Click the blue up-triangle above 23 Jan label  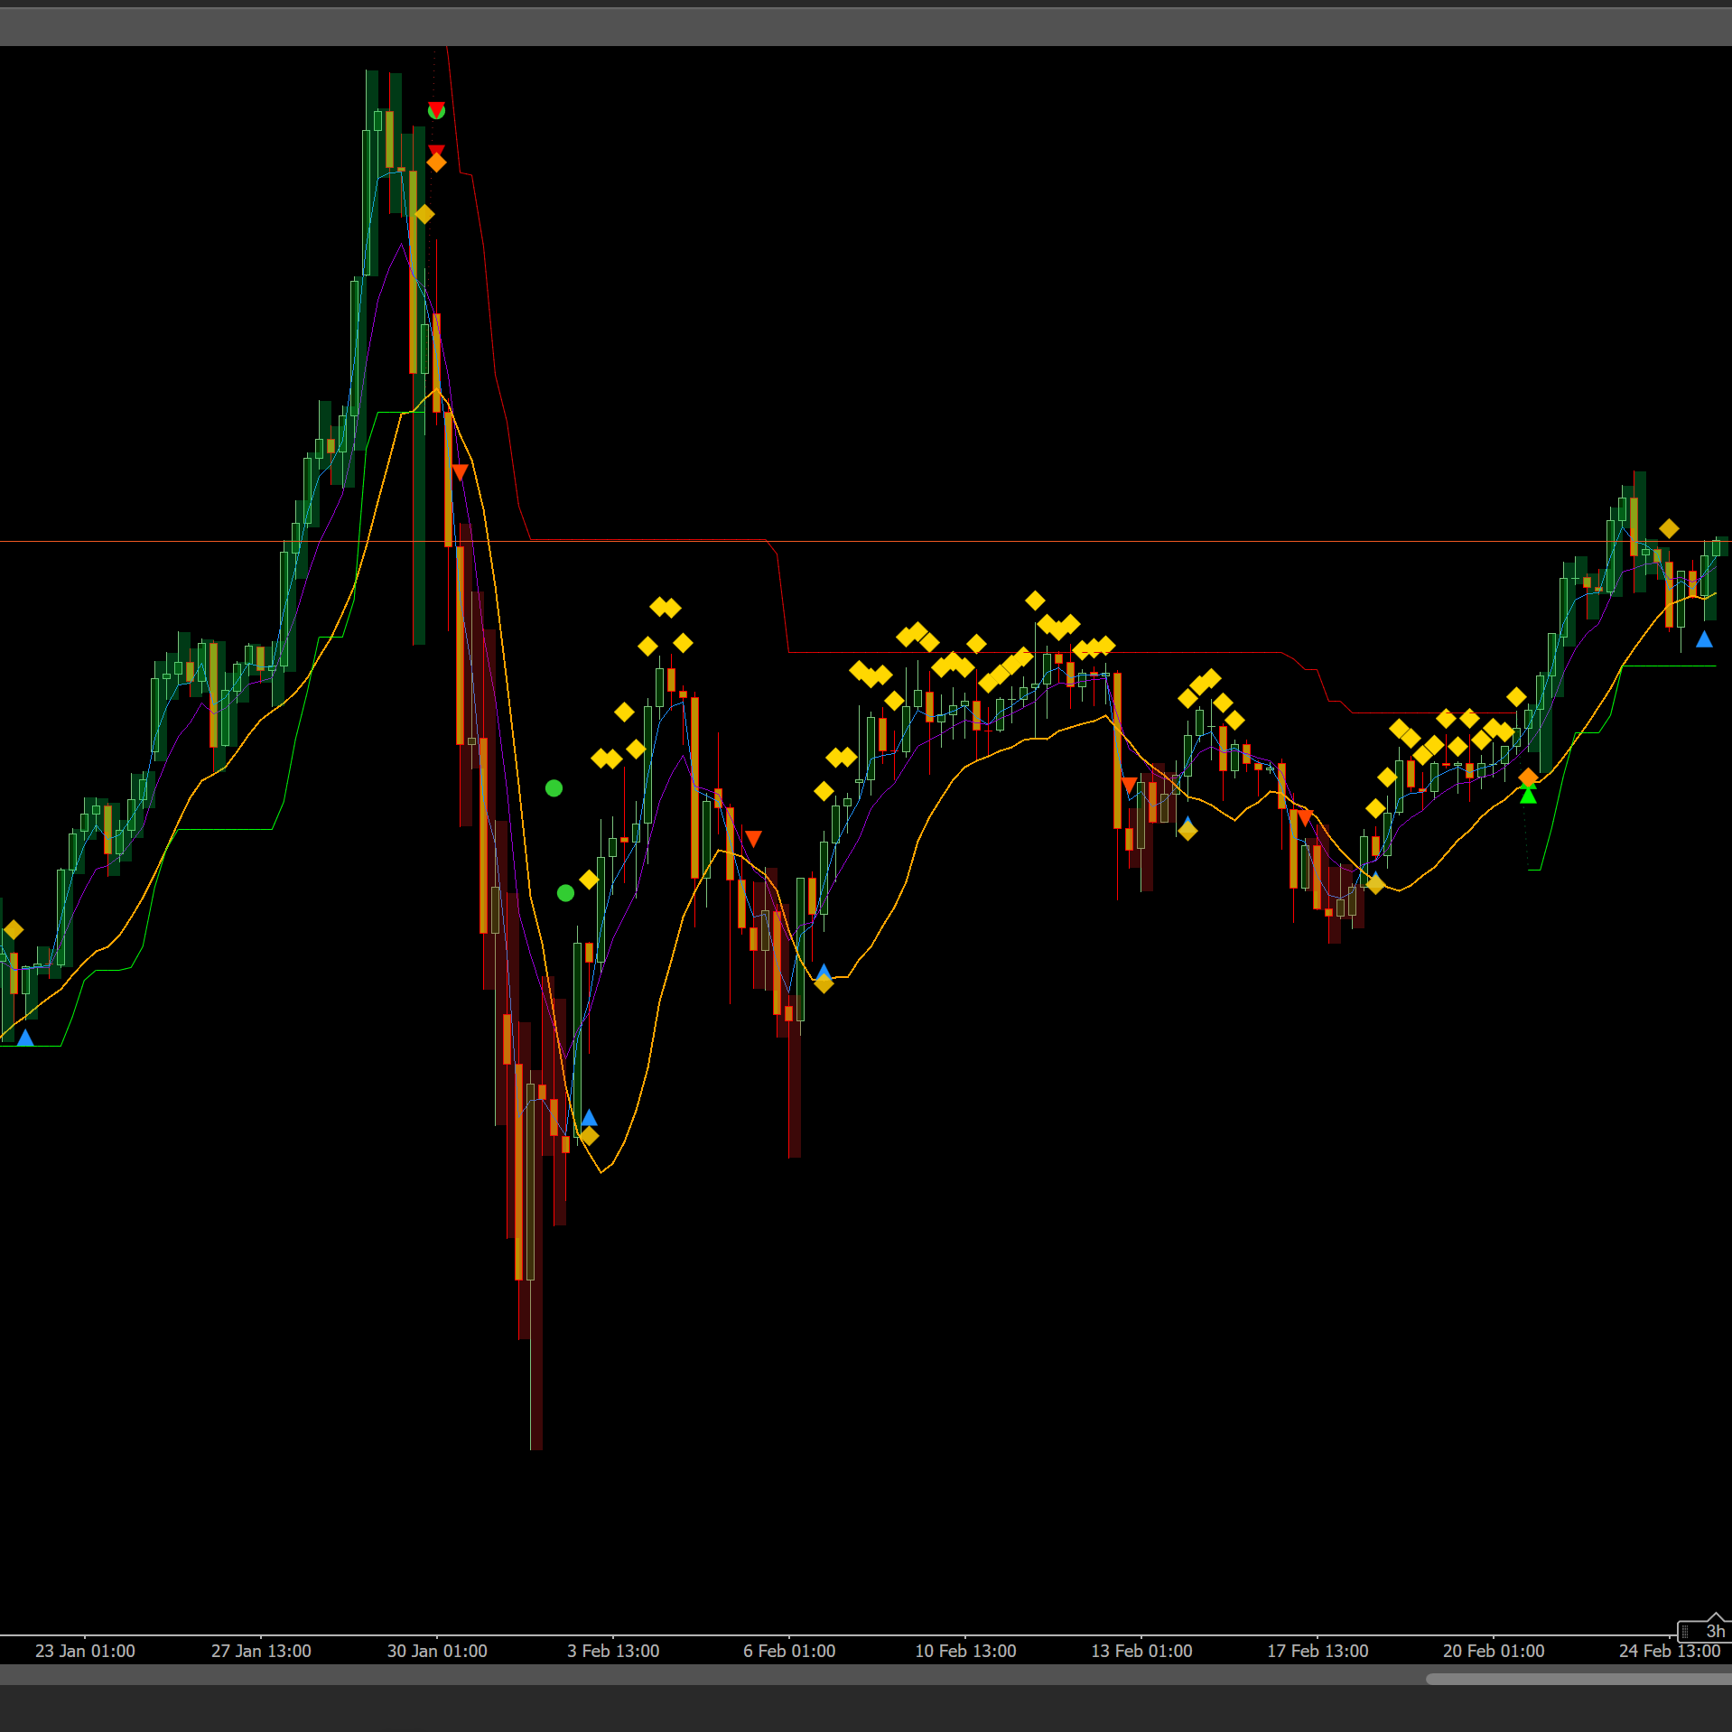25,1038
